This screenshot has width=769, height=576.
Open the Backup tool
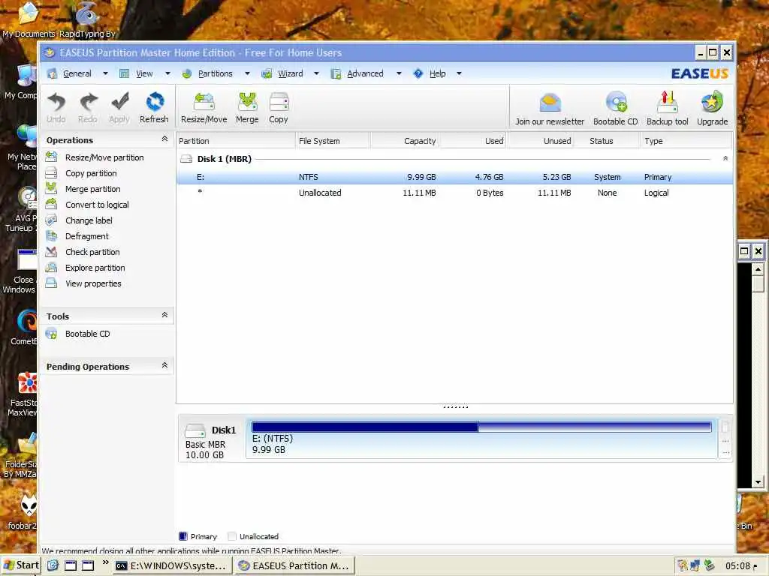668,109
